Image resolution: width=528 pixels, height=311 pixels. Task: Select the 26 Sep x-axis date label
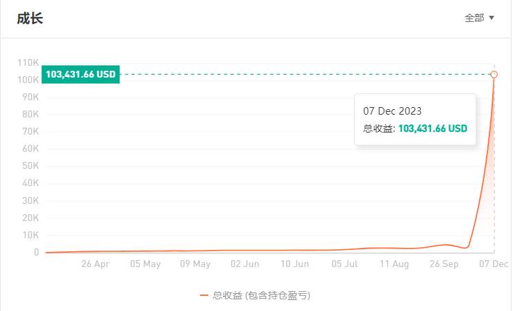pyautogui.click(x=444, y=264)
